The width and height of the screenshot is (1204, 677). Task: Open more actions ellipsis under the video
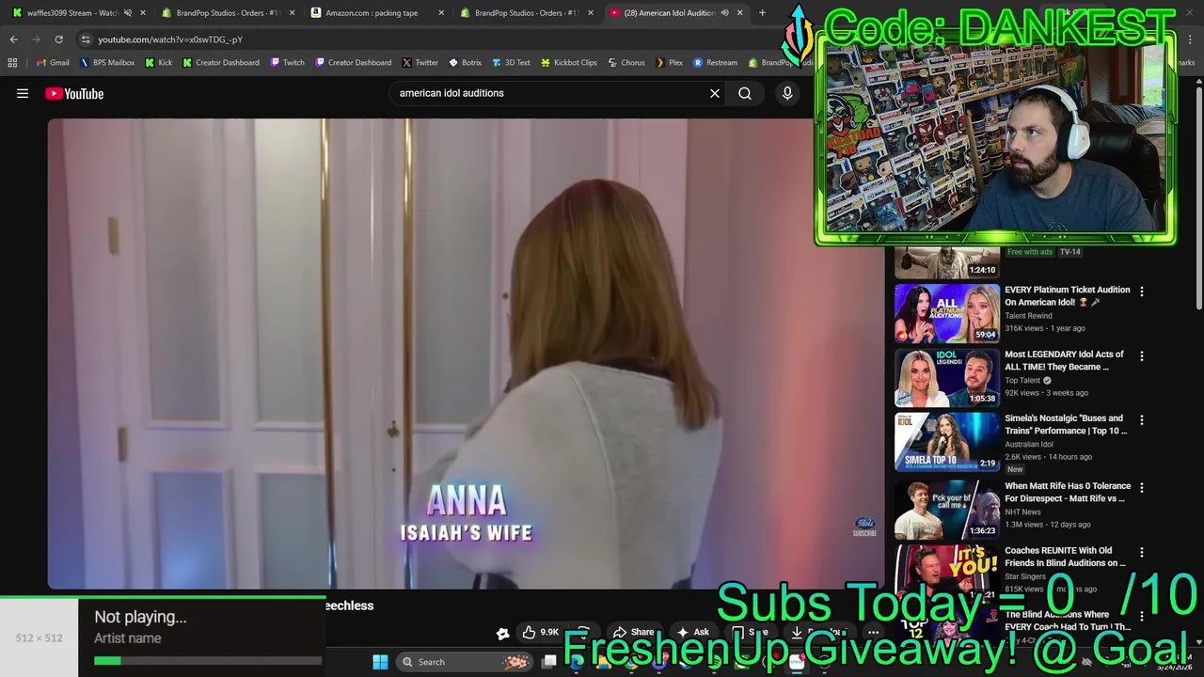coord(874,632)
